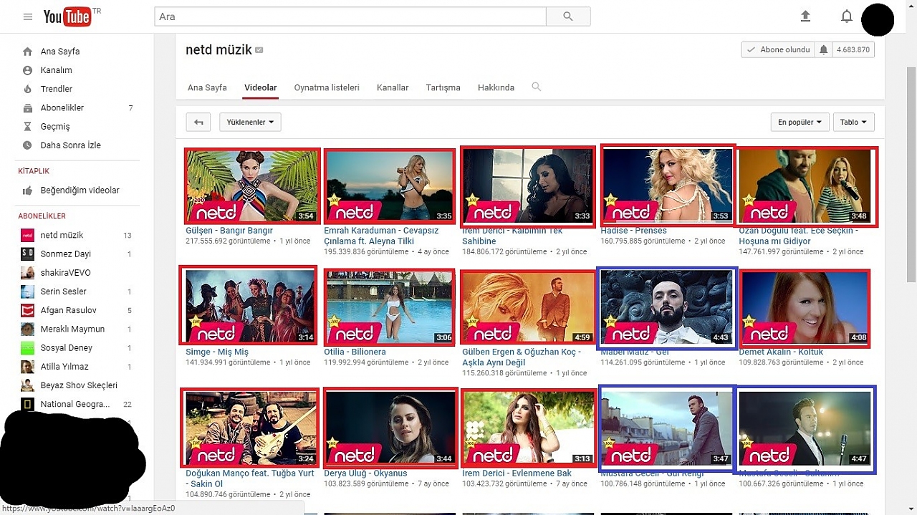Viewport: 917px width, 515px height.
Task: Go to the YouTube logo home
Action: point(67,16)
